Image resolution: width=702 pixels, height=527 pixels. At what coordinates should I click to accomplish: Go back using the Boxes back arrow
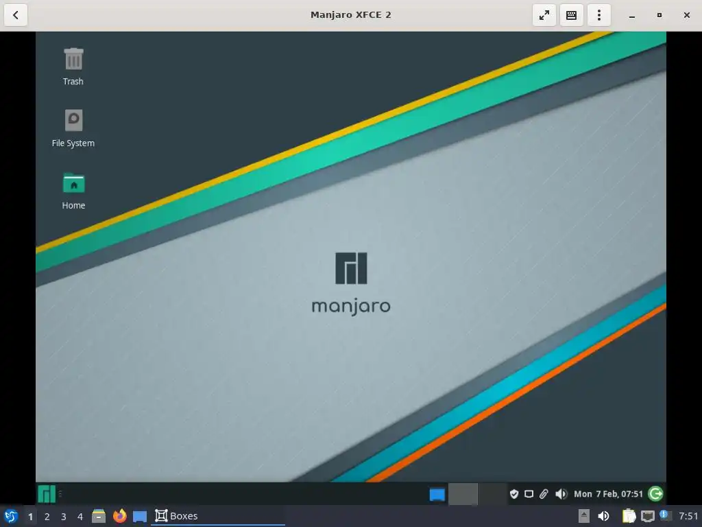pos(16,15)
